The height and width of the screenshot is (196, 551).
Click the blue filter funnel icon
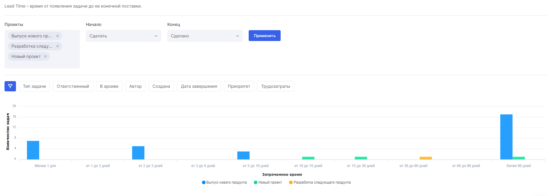(10, 86)
